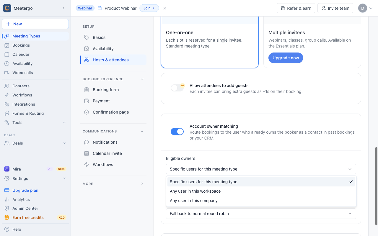Select the One-on-one meeting option card
The width and height of the screenshot is (378, 236).
pyautogui.click(x=210, y=42)
